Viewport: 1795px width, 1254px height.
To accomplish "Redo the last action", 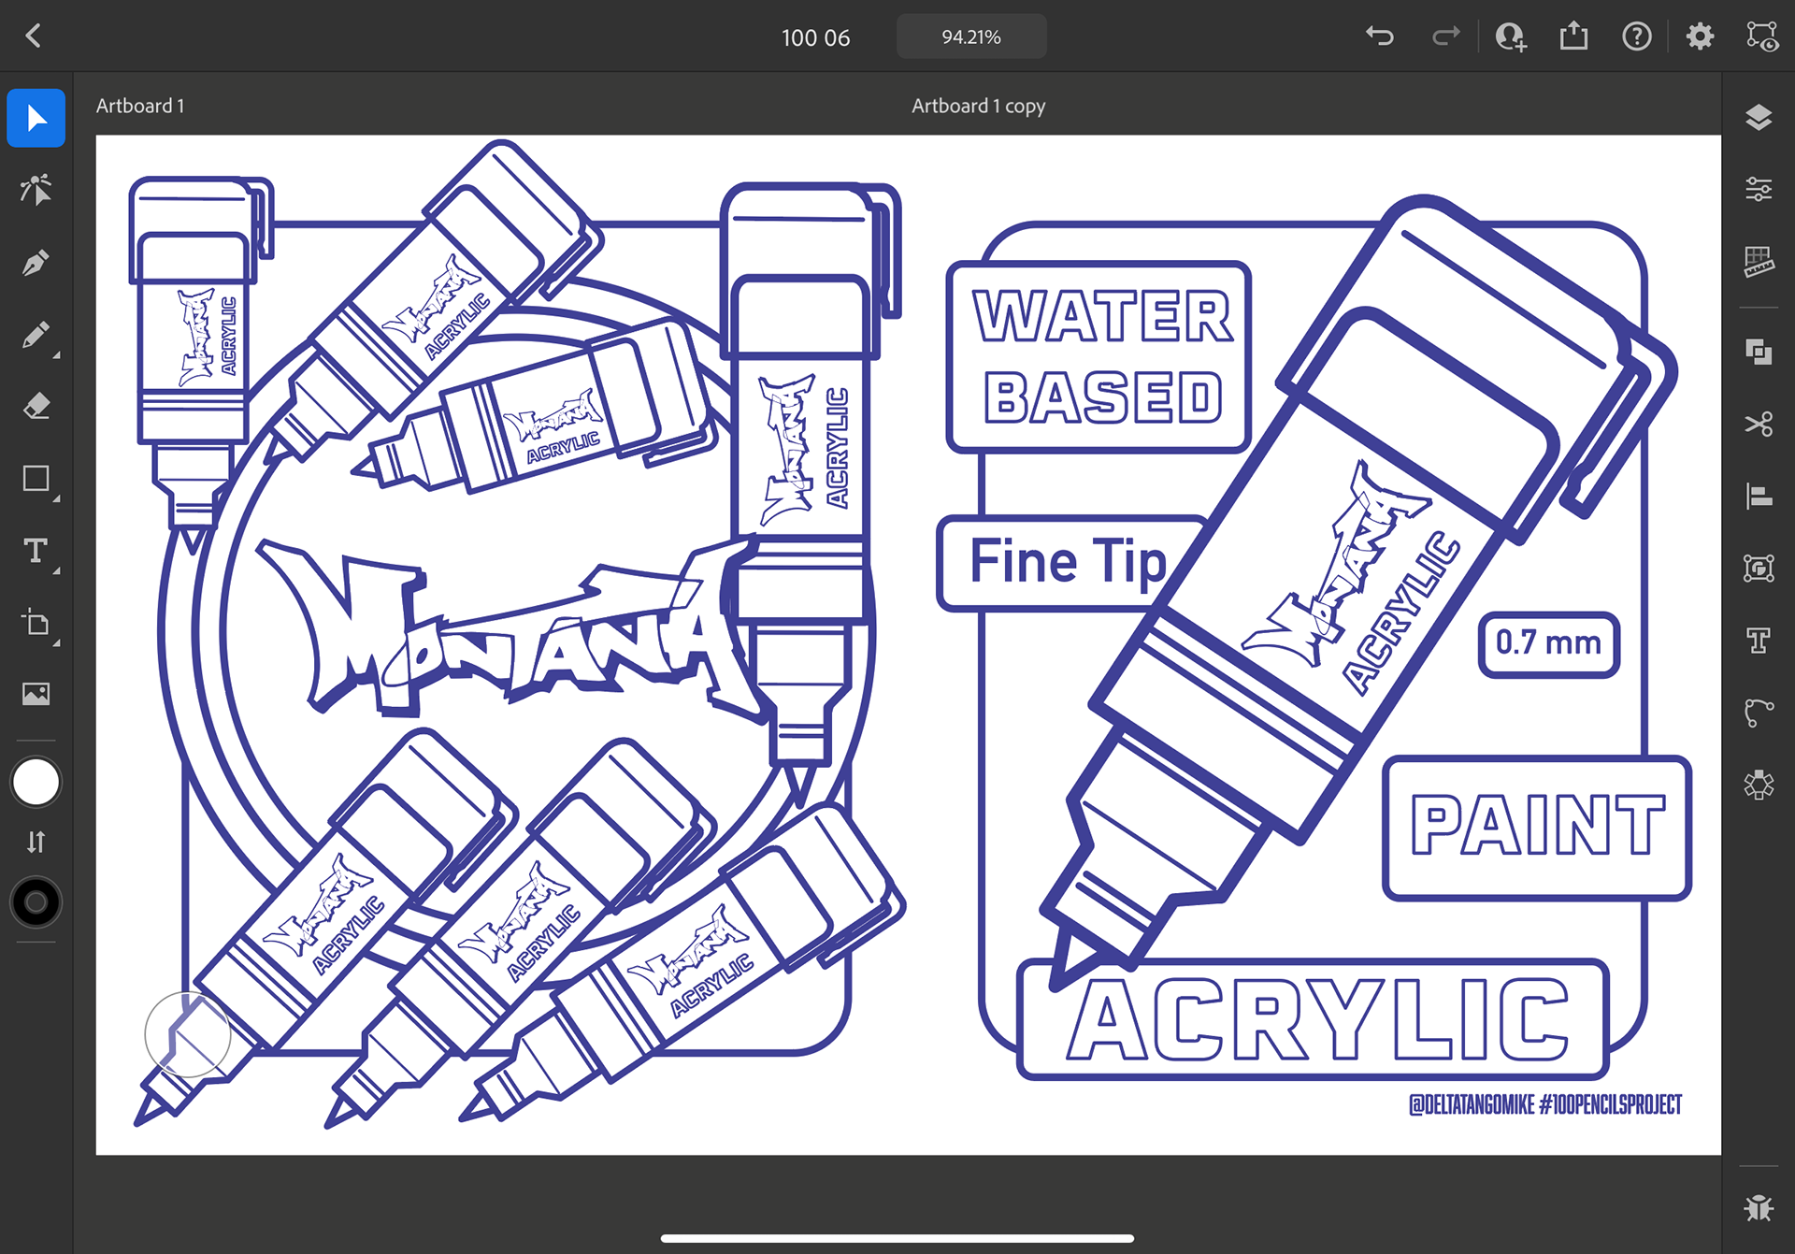I will pos(1445,36).
